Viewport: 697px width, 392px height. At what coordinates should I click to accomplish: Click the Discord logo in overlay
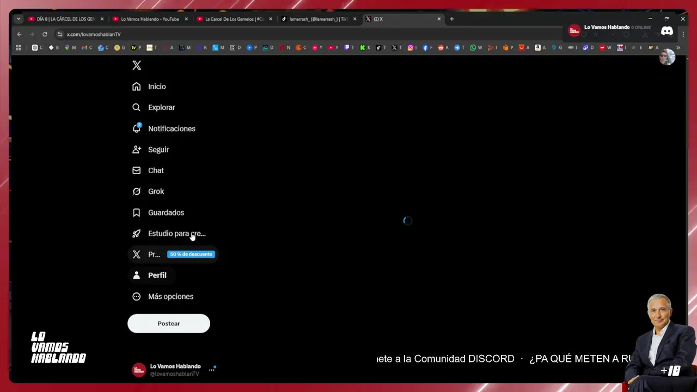667,31
